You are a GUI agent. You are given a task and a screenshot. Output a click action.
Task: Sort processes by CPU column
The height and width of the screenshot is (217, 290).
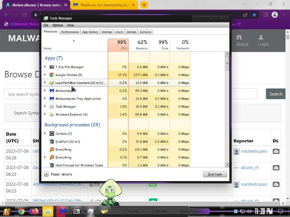(x=118, y=45)
